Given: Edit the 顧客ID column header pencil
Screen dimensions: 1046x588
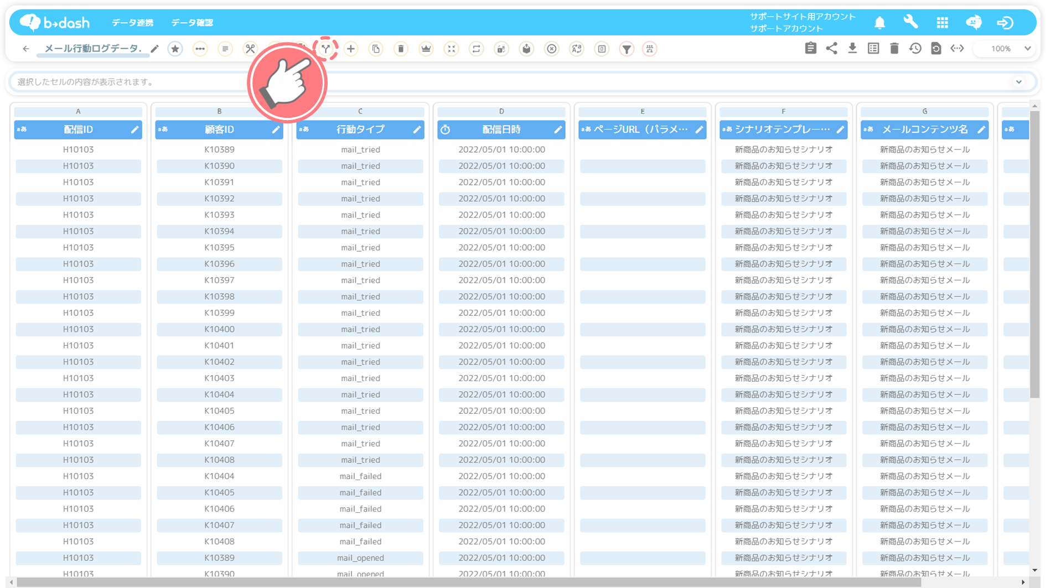Looking at the screenshot, I should [x=276, y=129].
